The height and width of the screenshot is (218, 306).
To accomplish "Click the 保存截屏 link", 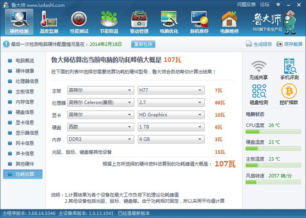I will 293,44.
